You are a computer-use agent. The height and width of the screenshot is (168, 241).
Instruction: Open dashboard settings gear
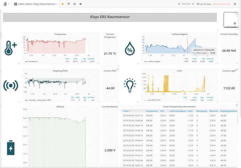pyautogui.click(x=81, y=4)
